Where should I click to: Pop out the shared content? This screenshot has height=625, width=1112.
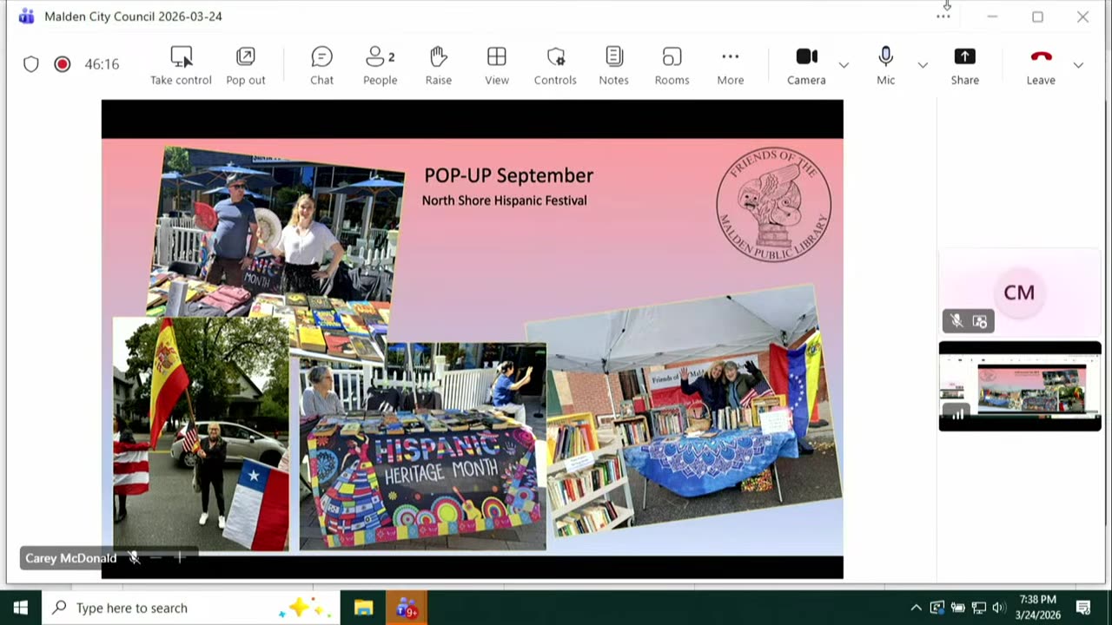tap(246, 65)
